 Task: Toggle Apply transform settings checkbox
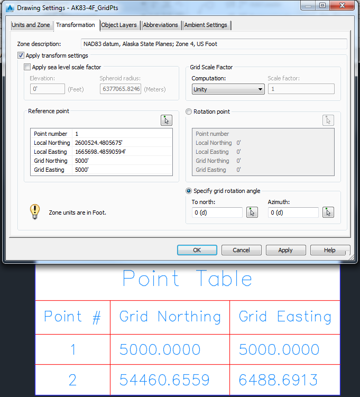coord(21,55)
